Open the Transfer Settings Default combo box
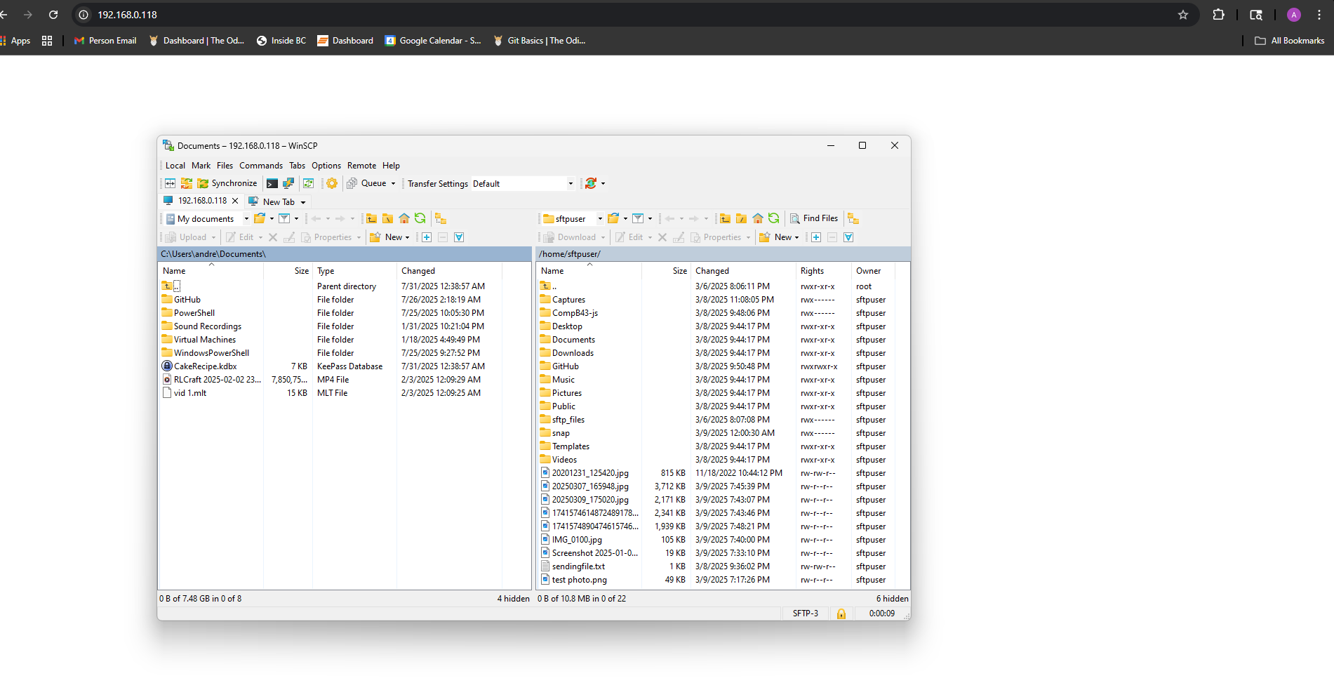Screen dimensions: 1334x690 pyautogui.click(x=523, y=184)
